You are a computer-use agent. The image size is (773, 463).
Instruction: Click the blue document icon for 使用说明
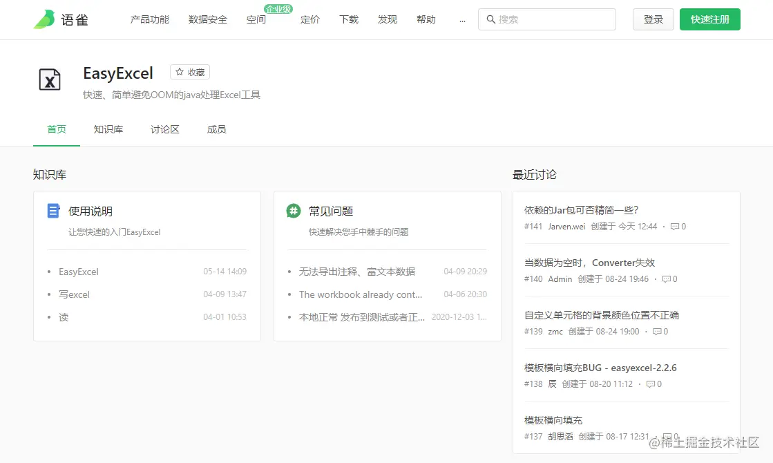click(53, 211)
